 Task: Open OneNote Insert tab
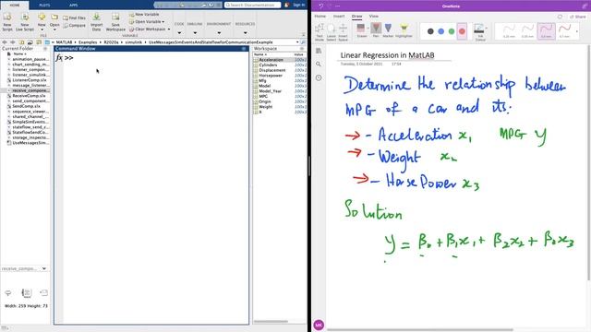click(x=339, y=17)
